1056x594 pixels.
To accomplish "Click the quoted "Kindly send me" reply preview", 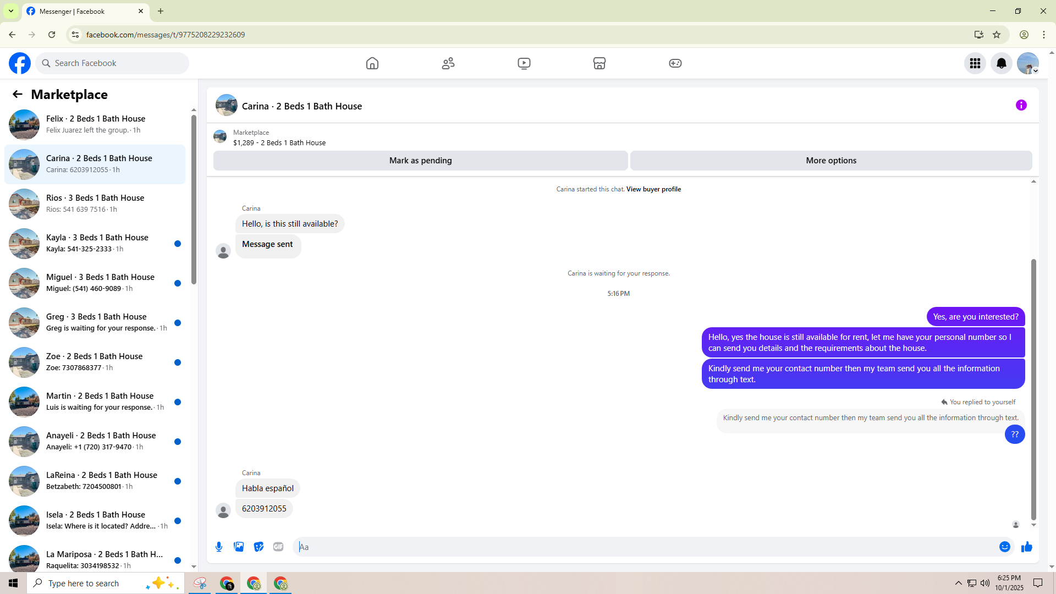I will tap(871, 418).
